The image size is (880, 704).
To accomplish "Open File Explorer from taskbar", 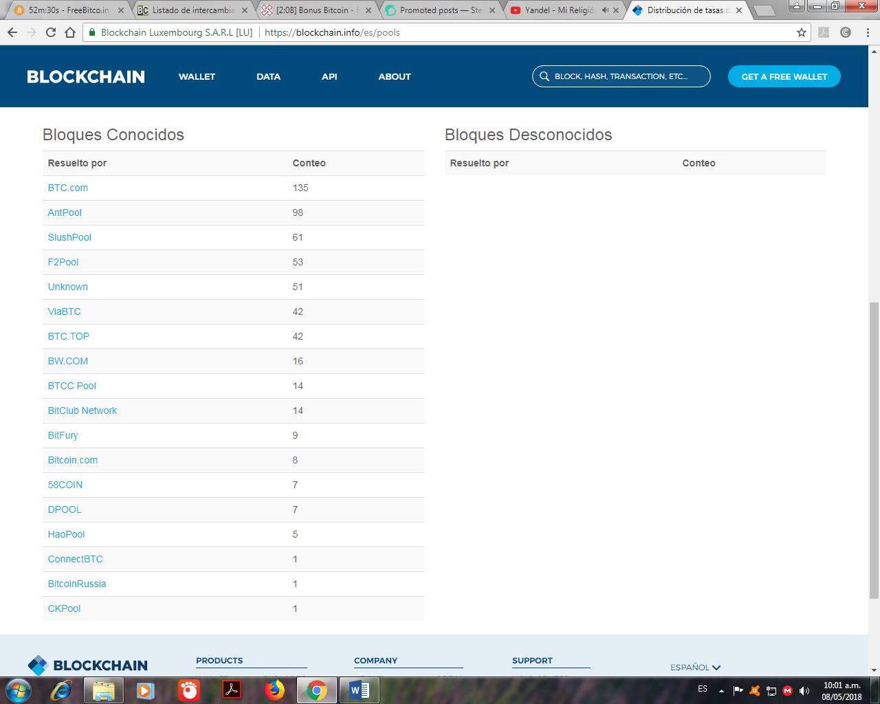I will pyautogui.click(x=103, y=690).
